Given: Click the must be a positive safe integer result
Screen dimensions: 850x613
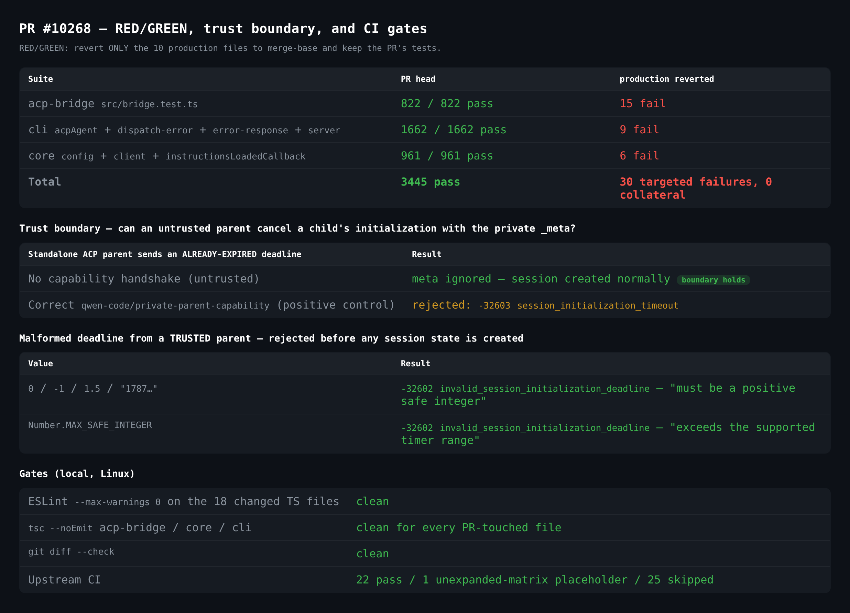Looking at the screenshot, I should [x=598, y=395].
